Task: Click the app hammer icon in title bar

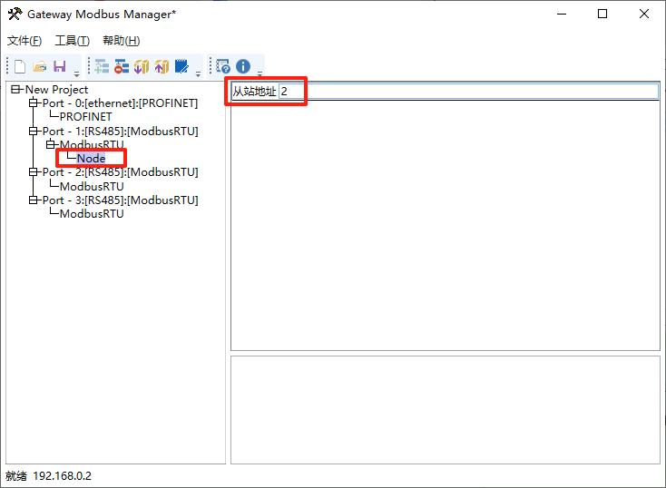Action: click(15, 14)
